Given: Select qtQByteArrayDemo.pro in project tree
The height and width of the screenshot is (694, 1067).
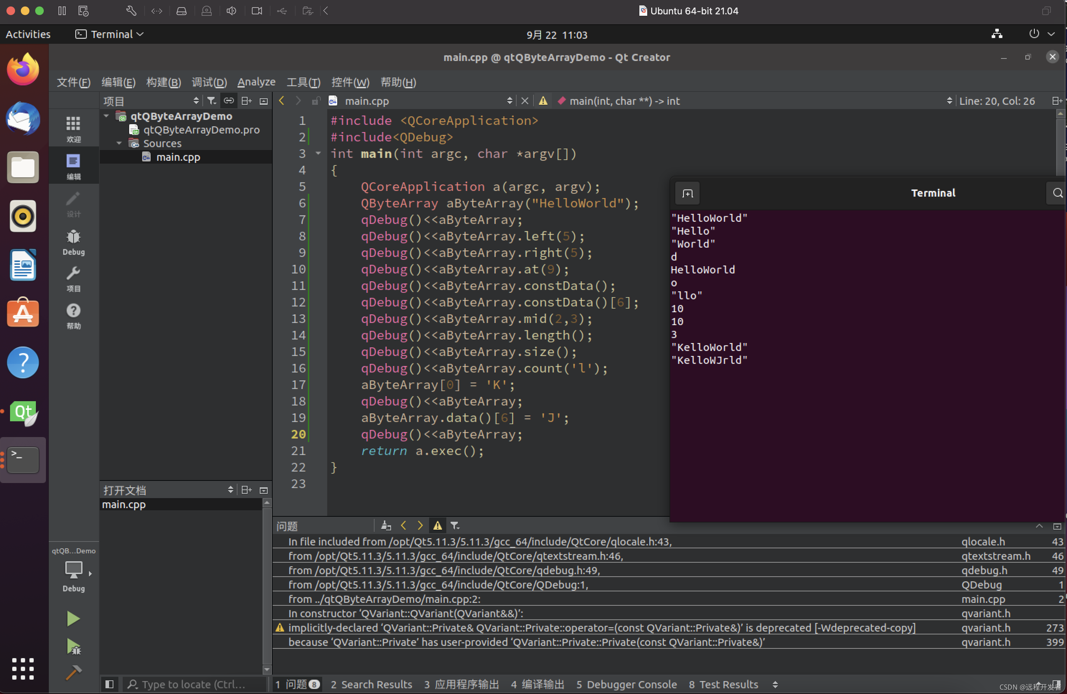Looking at the screenshot, I should tap(201, 130).
